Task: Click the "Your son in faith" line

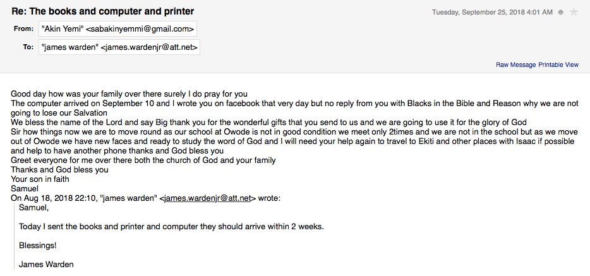Action: (x=40, y=179)
